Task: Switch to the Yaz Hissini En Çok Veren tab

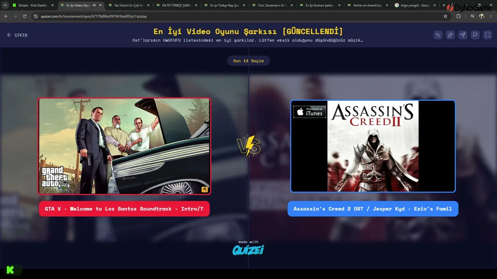Action: pyautogui.click(x=129, y=5)
